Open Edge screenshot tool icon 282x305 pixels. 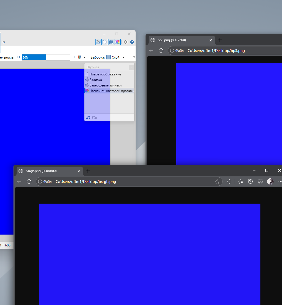pyautogui.click(x=260, y=182)
